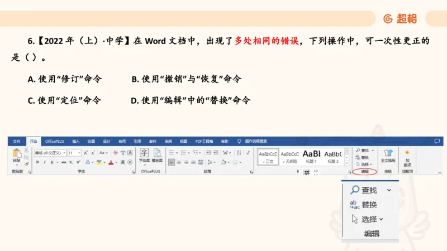Select the Format Painter brush icon
447x251 pixels.
pyautogui.click(x=26, y=164)
